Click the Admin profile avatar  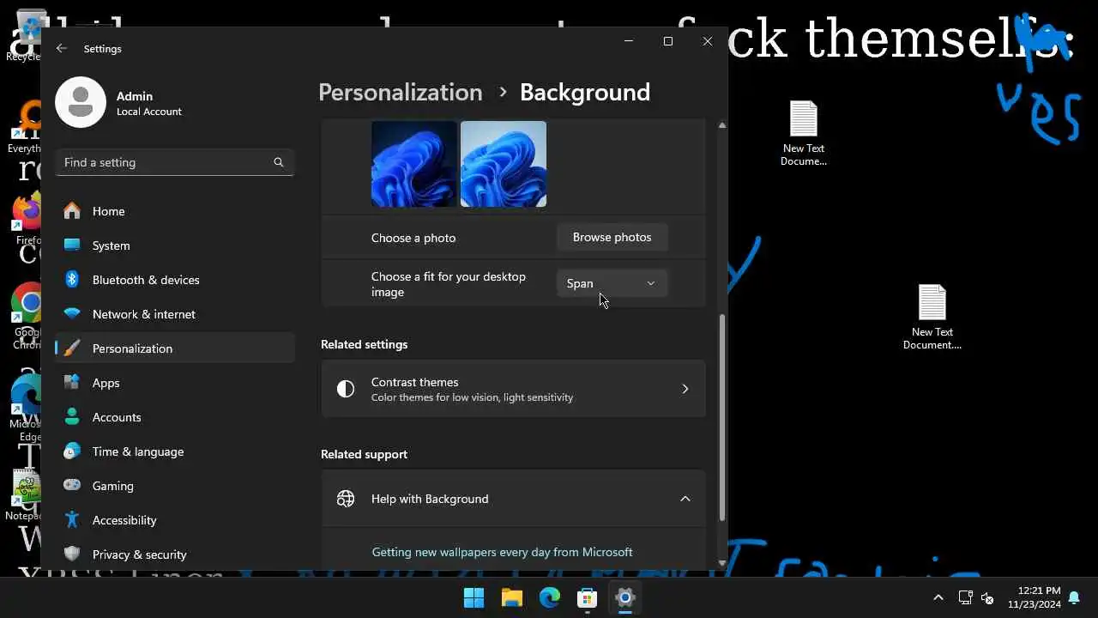point(81,102)
